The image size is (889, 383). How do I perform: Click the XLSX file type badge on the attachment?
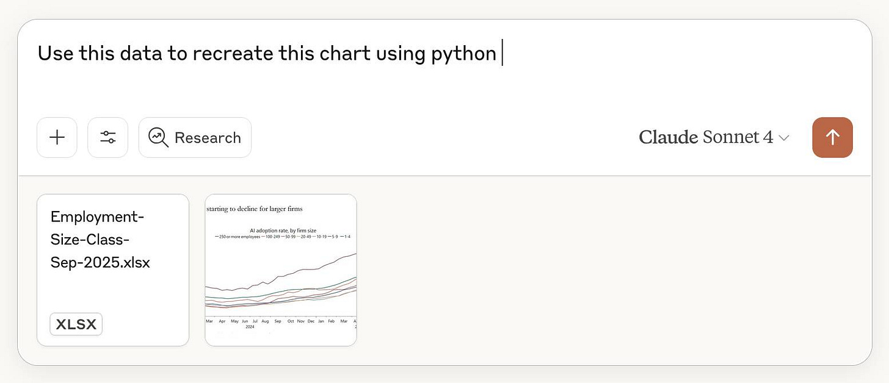click(76, 324)
